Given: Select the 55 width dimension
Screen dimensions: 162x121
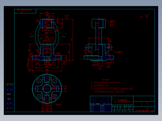Looking at the screenshot, I should click(99, 37).
